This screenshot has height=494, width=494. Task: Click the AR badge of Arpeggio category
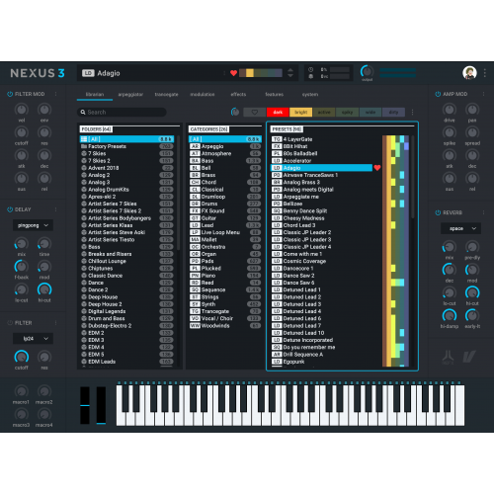195,146
